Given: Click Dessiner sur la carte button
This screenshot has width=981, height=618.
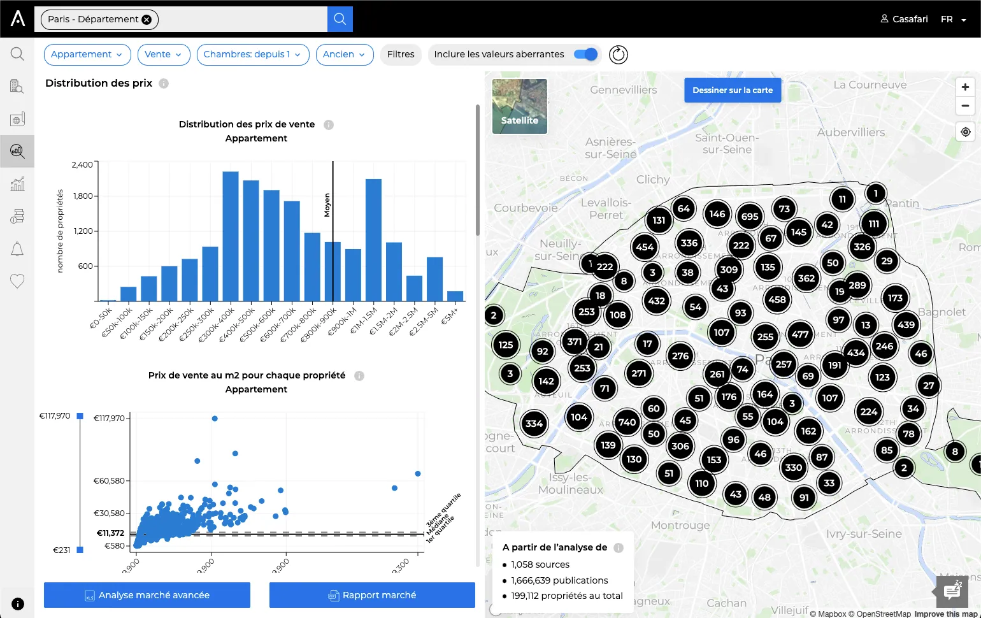Looking at the screenshot, I should tap(733, 90).
